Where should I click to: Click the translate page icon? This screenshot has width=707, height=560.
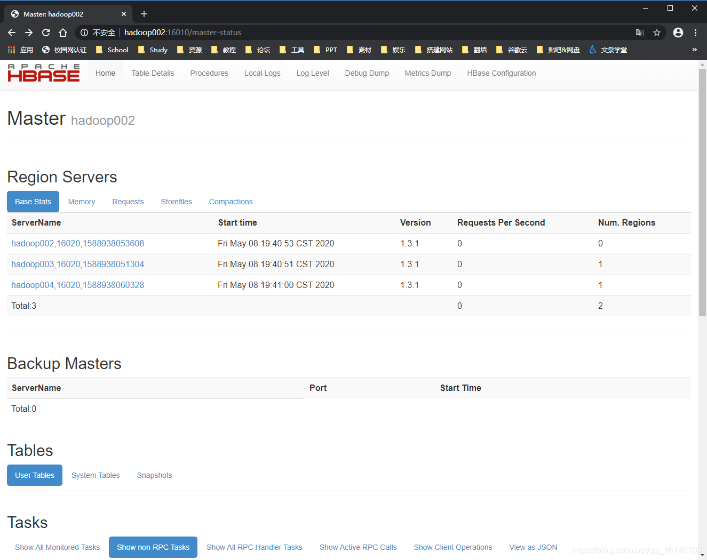coord(640,33)
